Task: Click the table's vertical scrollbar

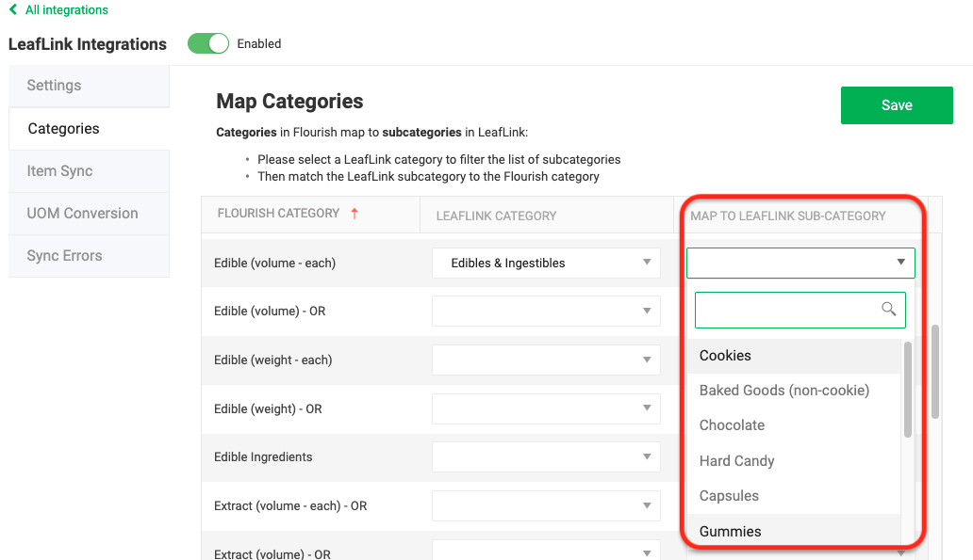Action: 935,372
